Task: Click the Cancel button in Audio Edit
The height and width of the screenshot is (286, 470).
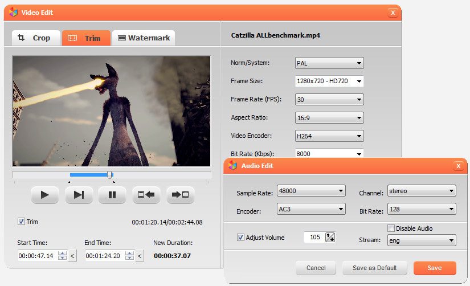Action: (316, 268)
